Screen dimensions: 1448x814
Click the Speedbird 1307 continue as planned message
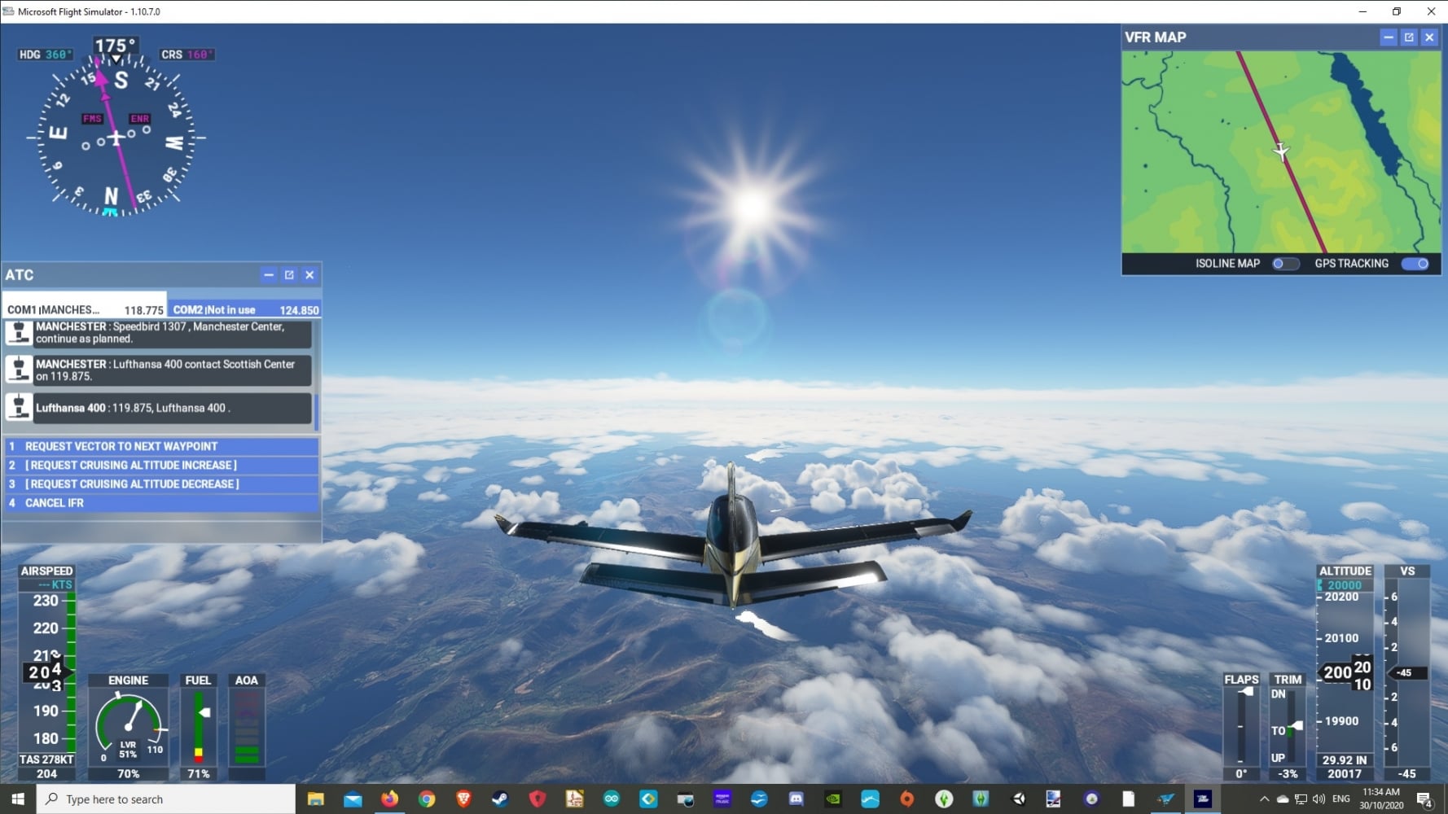172,333
